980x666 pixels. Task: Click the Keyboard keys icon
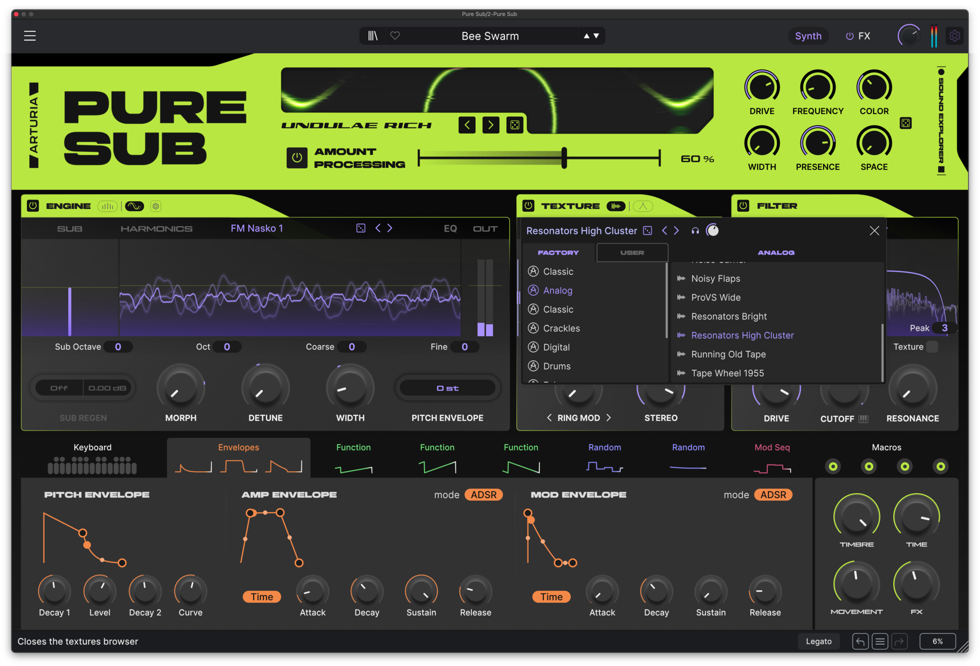point(92,465)
